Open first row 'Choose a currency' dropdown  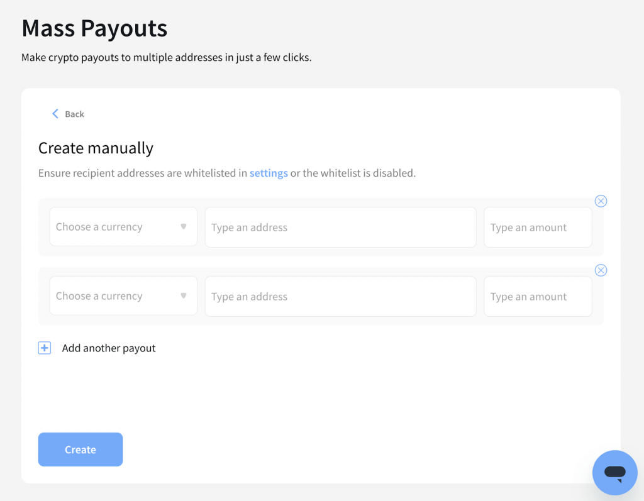(x=113, y=227)
